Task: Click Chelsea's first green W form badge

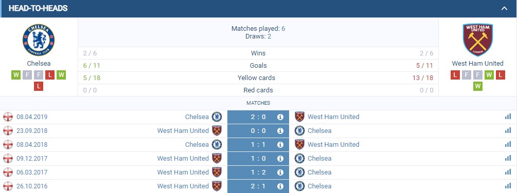Action: (x=16, y=75)
